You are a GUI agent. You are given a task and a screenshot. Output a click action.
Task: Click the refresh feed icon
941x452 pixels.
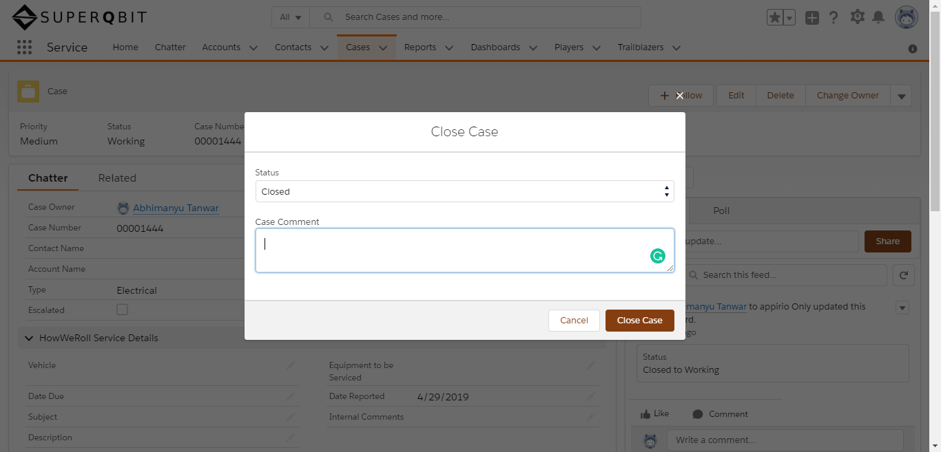click(x=903, y=275)
